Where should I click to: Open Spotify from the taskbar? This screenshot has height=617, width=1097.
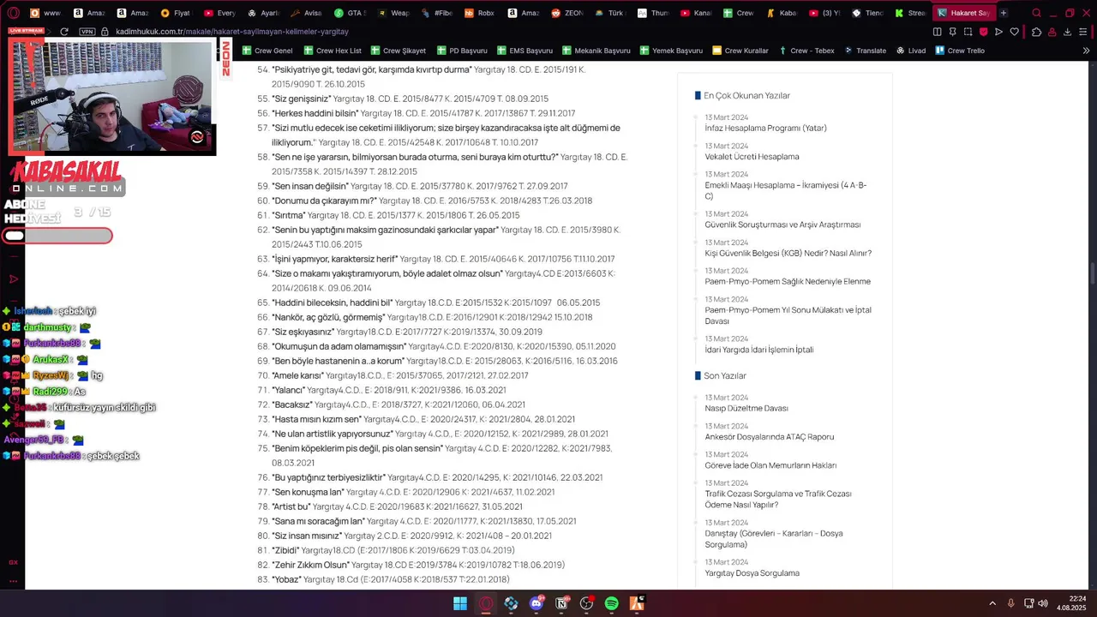[x=612, y=603]
